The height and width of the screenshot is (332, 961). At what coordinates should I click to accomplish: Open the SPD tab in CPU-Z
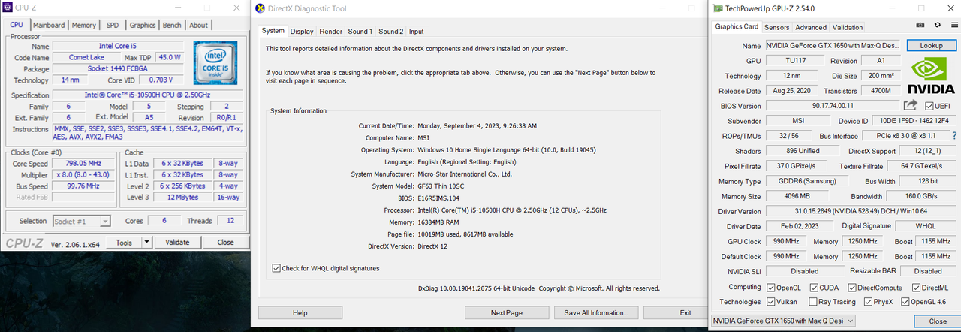(x=112, y=25)
